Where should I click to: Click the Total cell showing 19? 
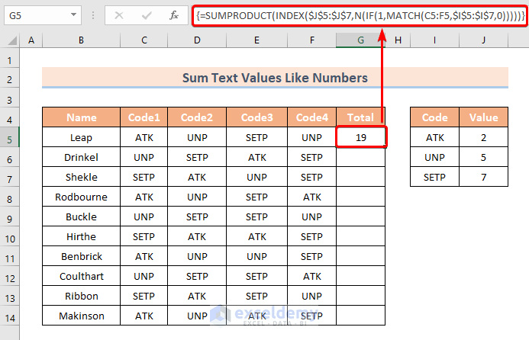click(x=361, y=137)
